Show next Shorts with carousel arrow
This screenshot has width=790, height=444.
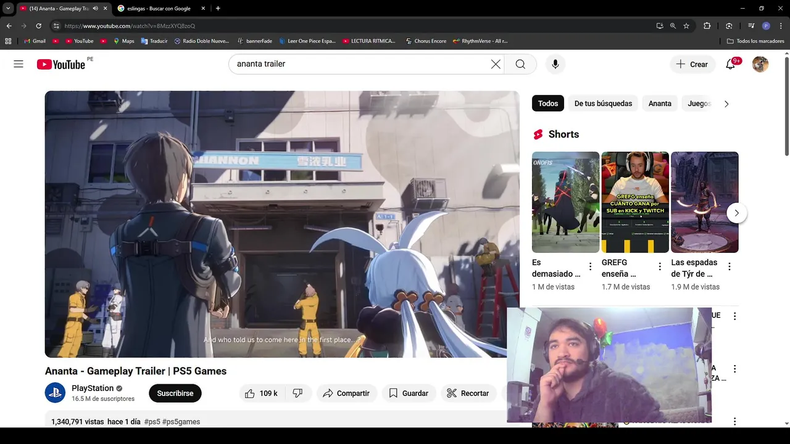[x=736, y=213]
